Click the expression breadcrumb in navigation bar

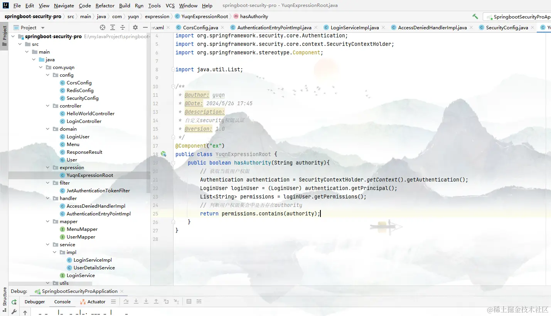157,17
